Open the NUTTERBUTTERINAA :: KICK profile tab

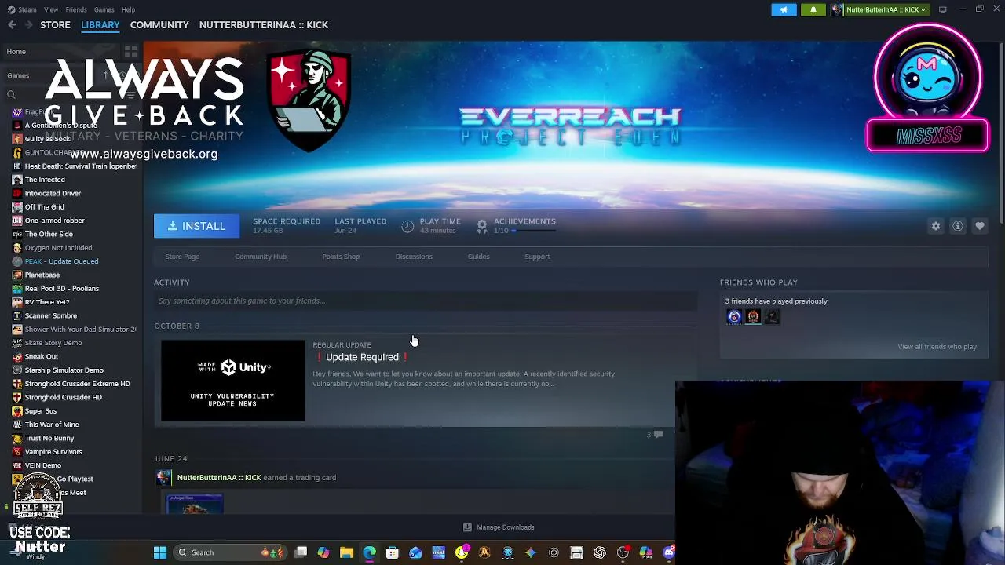264,25
